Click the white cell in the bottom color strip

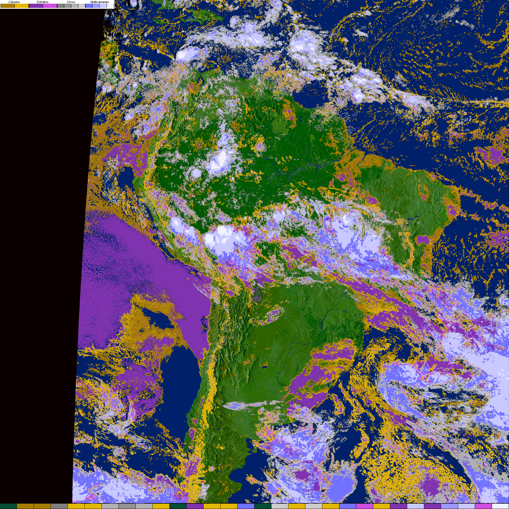[500, 506]
